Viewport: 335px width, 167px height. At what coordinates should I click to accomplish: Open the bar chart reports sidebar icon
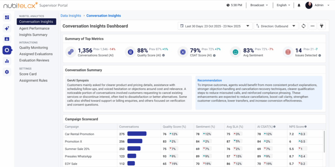[x=7, y=61]
